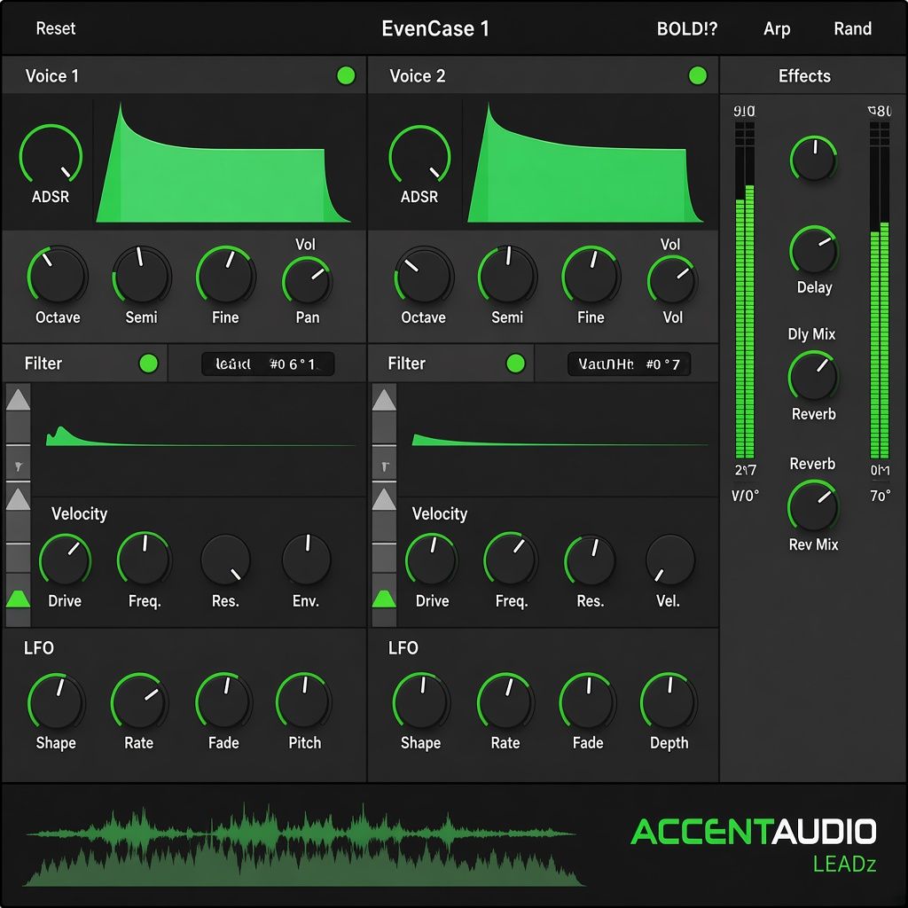908x908 pixels.
Task: Turn the Voice 1 filter Res. knob
Action: pos(225,560)
